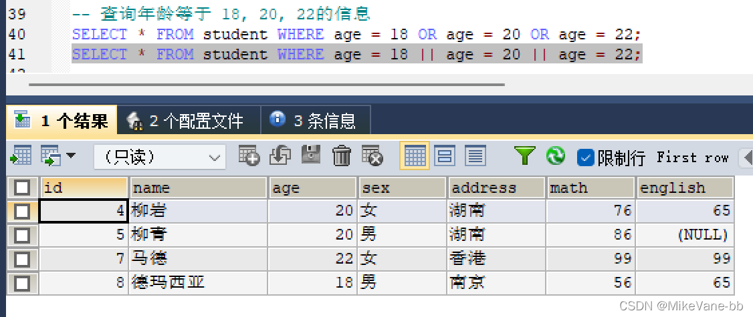The width and height of the screenshot is (753, 317).
Task: Click the First row label
Action: tap(692, 157)
